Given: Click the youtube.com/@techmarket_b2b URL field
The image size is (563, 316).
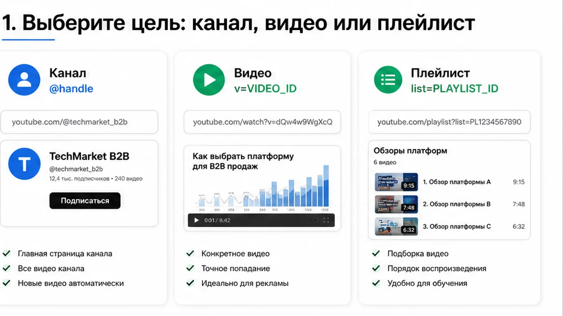Looking at the screenshot, I should point(79,122).
